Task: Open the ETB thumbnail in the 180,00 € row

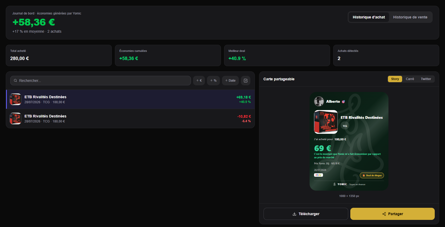Action: (16, 119)
